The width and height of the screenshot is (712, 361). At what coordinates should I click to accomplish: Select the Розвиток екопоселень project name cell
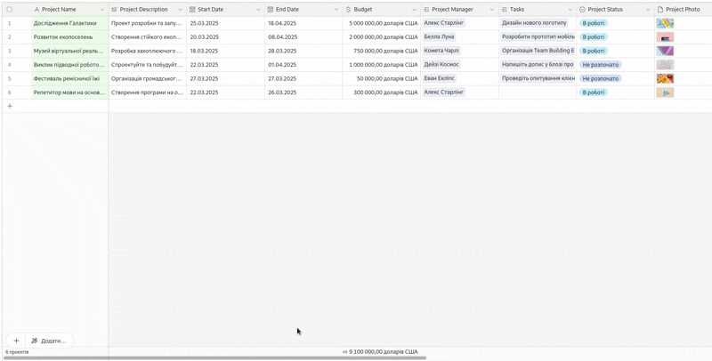(x=69, y=37)
